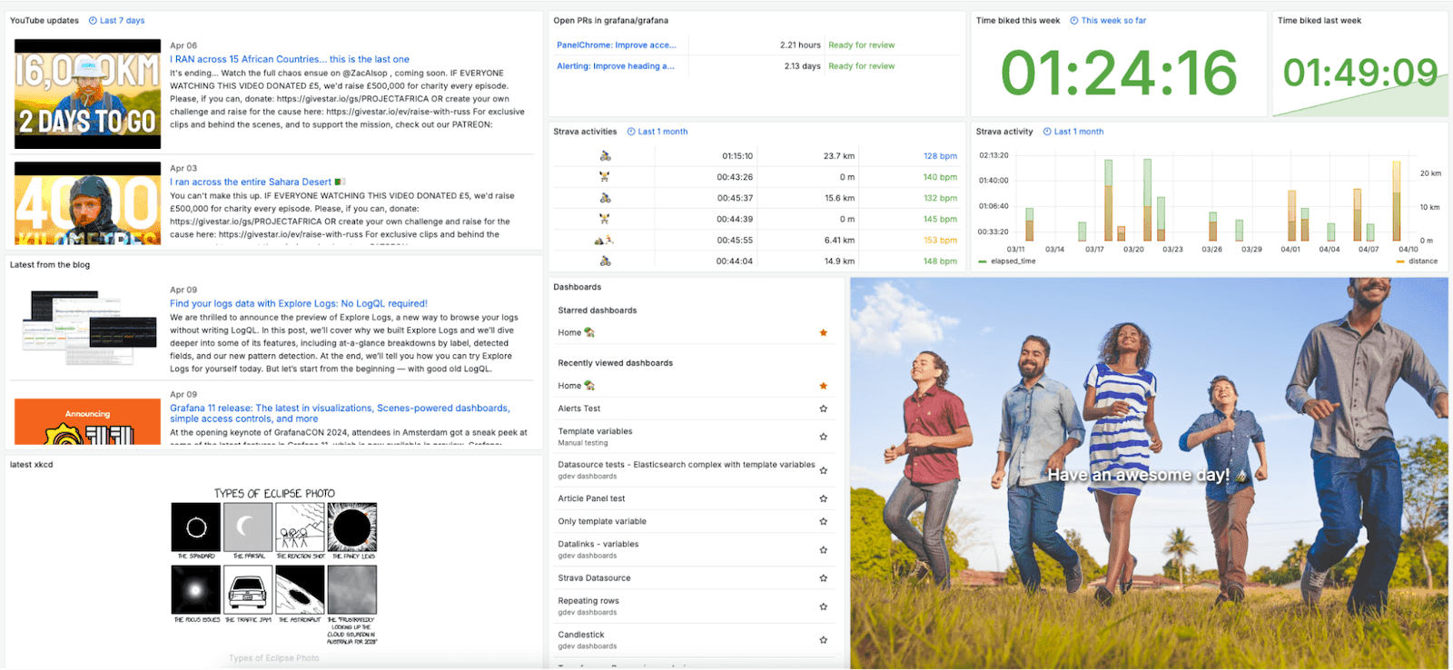Click the '16,000KM 2 DAYS TO GO' video thumbnail
The image size is (1453, 670).
pos(88,94)
